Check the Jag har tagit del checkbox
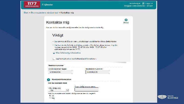The width and height of the screenshot is (184, 104). (54, 59)
